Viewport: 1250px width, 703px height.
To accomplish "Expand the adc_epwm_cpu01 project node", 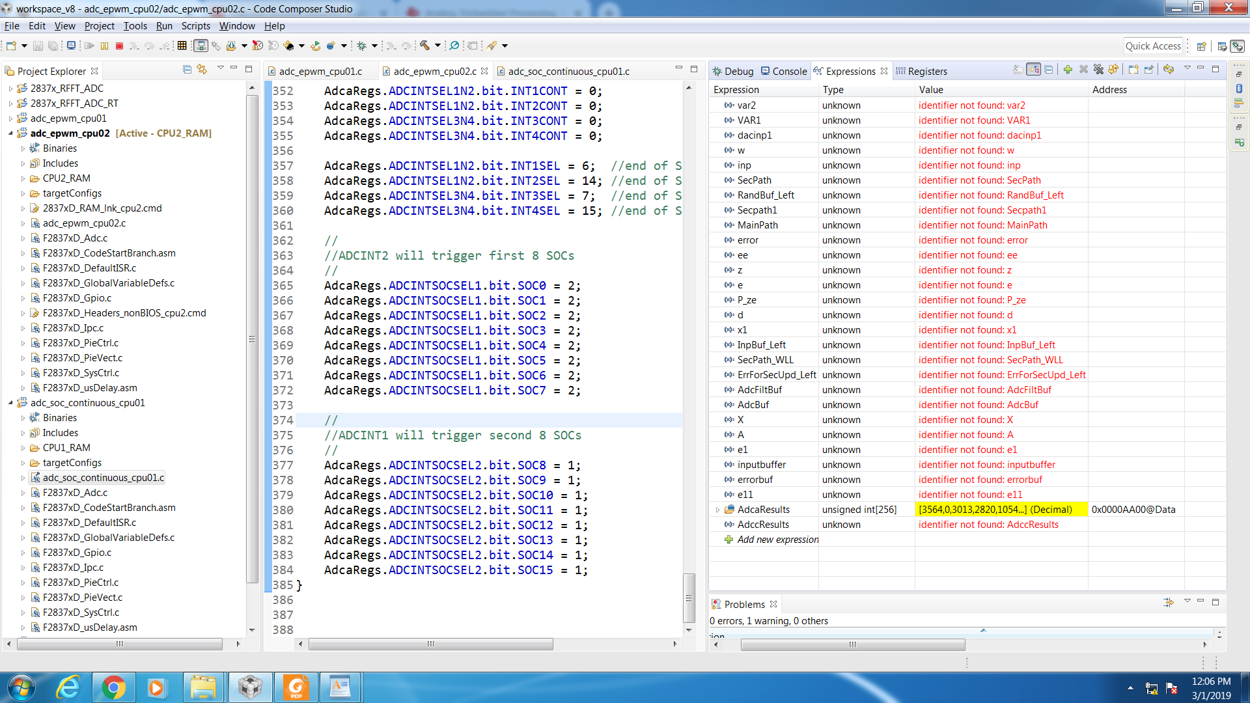I will (10, 118).
